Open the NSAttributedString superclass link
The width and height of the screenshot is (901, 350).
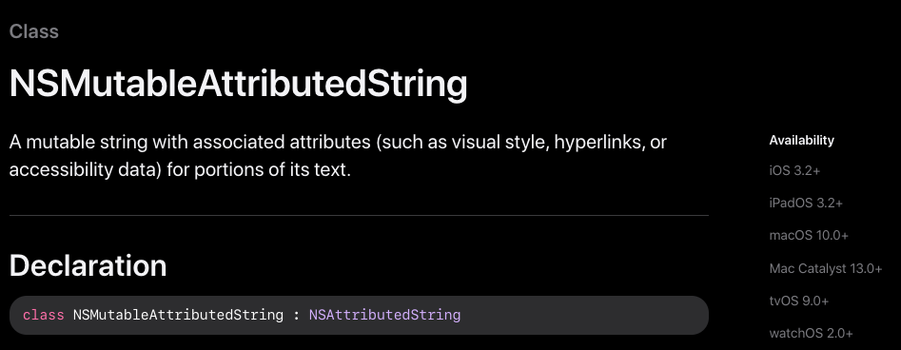[x=384, y=315]
